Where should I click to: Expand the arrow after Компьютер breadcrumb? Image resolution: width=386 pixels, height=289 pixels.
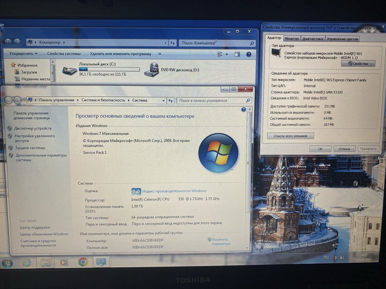(x=64, y=42)
